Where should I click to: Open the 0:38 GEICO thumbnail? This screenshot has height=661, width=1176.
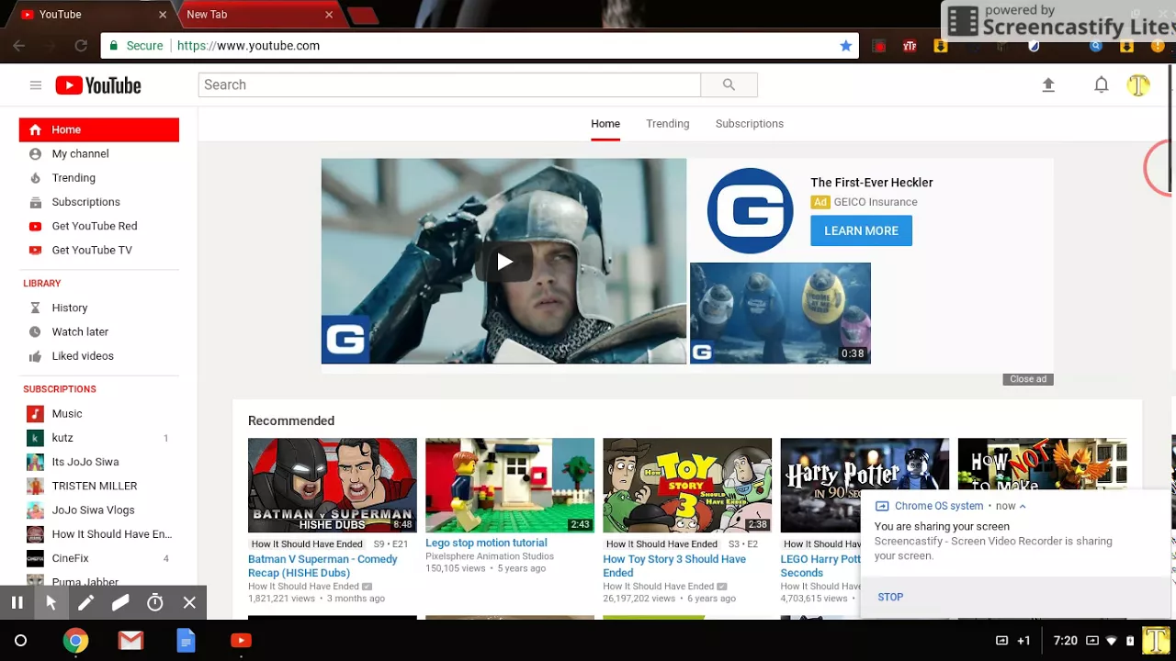point(780,313)
